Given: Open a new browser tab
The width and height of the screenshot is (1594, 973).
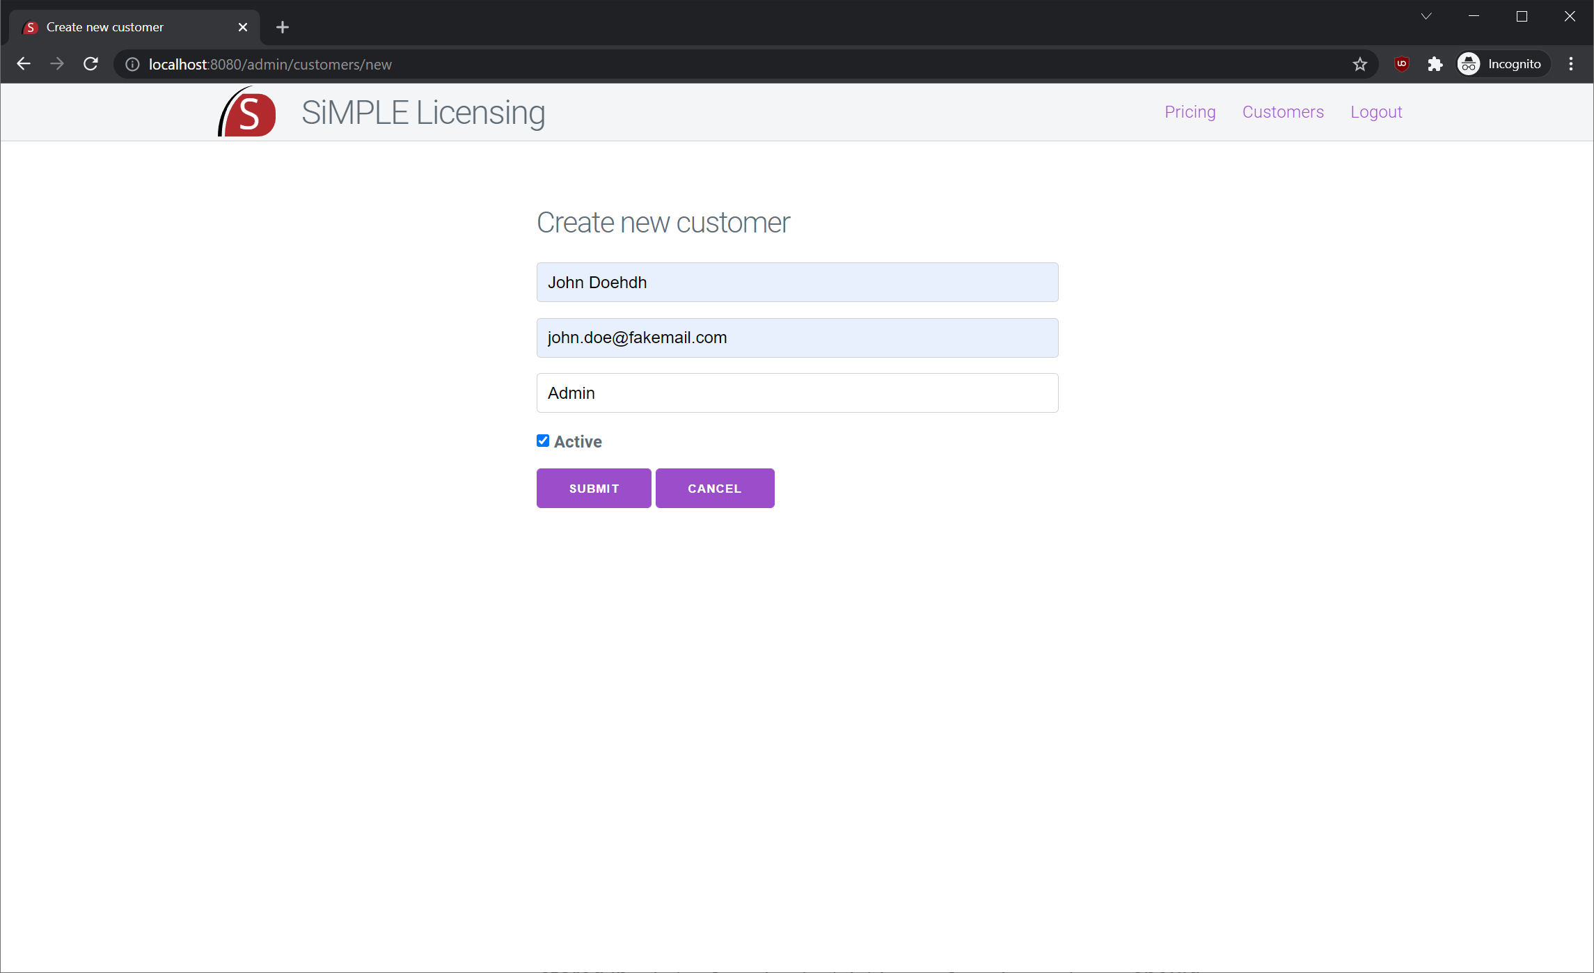Looking at the screenshot, I should (282, 27).
